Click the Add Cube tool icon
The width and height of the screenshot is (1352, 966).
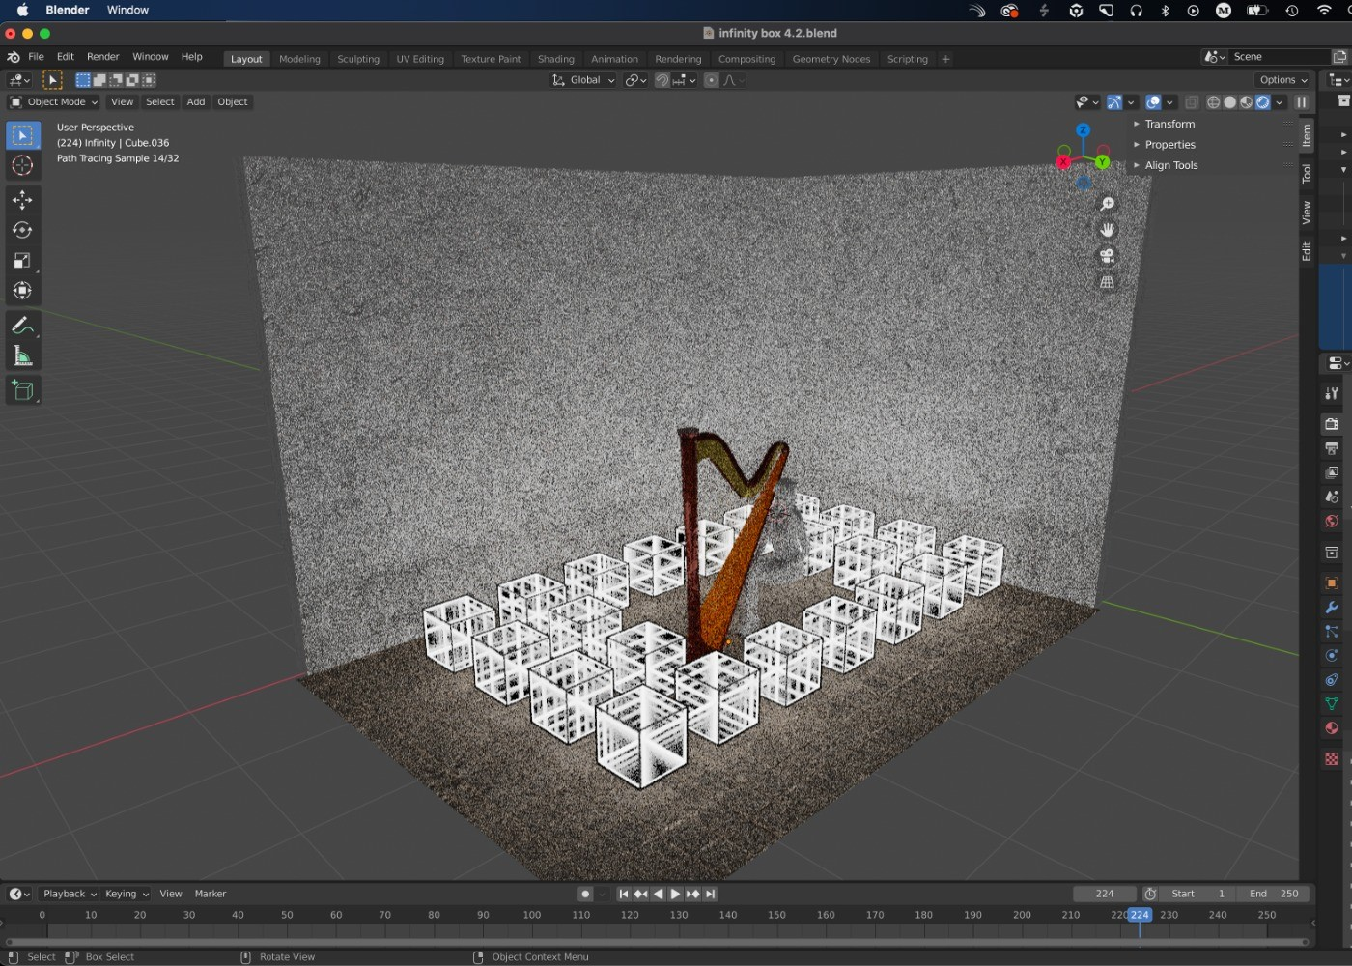[x=22, y=390]
